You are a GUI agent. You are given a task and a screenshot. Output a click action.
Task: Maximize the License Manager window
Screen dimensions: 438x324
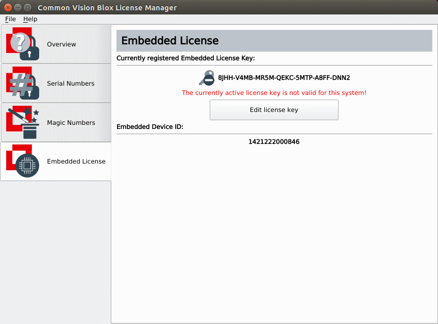(27, 8)
